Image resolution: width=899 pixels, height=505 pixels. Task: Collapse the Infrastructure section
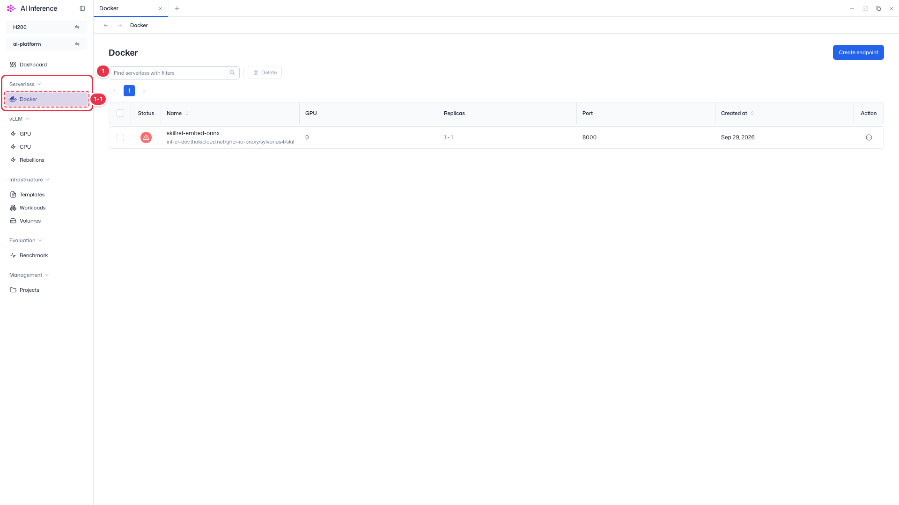[29, 180]
